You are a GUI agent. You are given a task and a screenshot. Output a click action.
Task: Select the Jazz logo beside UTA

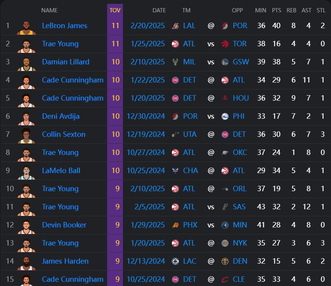pyautogui.click(x=175, y=135)
